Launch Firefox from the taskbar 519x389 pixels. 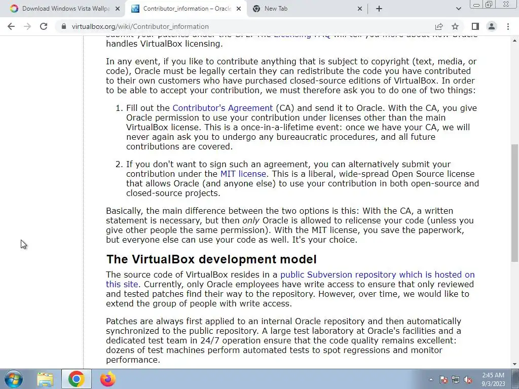click(x=108, y=379)
